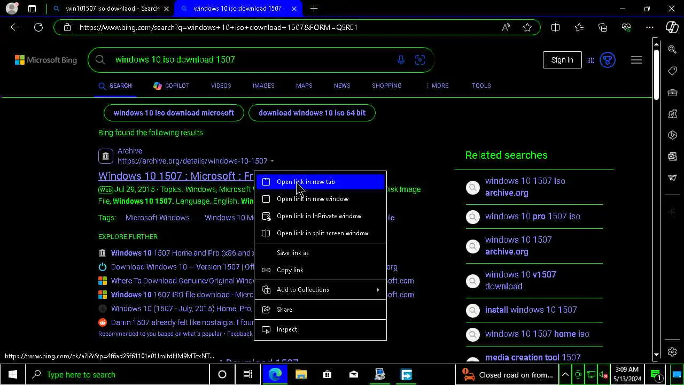Open Microsoft Store in the taskbar
684x385 pixels.
click(x=327, y=374)
